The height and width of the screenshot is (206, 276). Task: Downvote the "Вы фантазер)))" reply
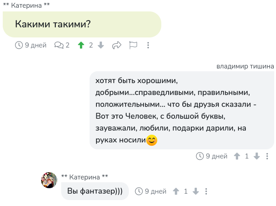pos(196,191)
